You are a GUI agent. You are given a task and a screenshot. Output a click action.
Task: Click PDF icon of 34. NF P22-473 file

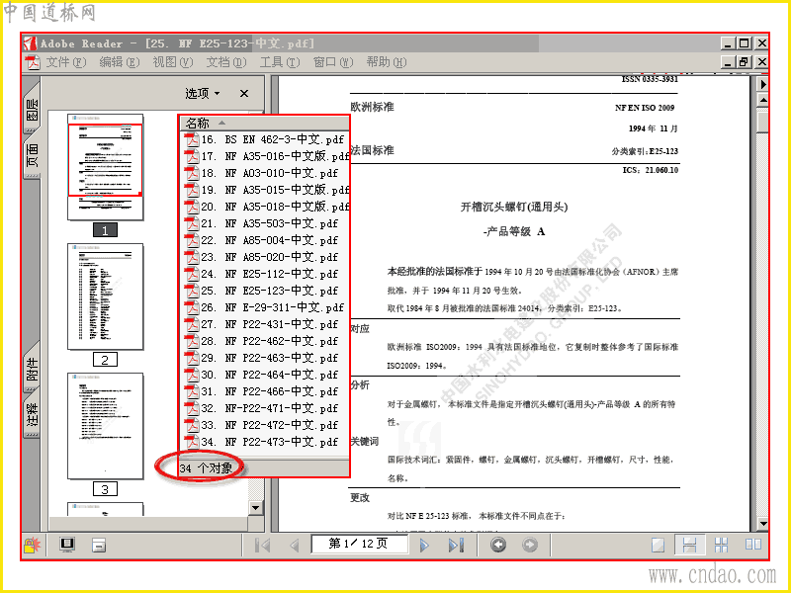tap(191, 442)
